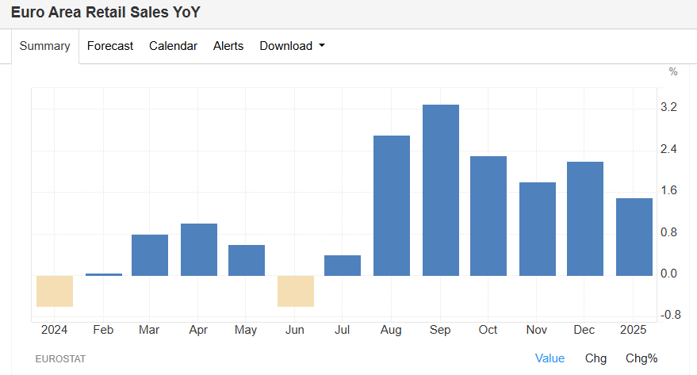Click the August 2024 bar

pyautogui.click(x=392, y=206)
